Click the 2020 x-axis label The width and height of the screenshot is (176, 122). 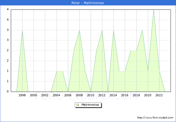(148, 95)
